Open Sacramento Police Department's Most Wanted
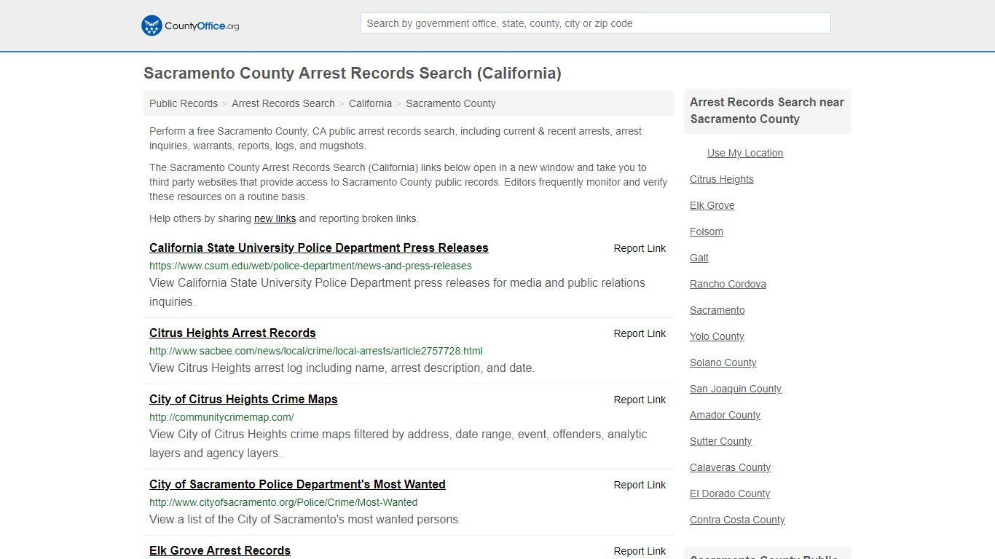 pos(297,485)
